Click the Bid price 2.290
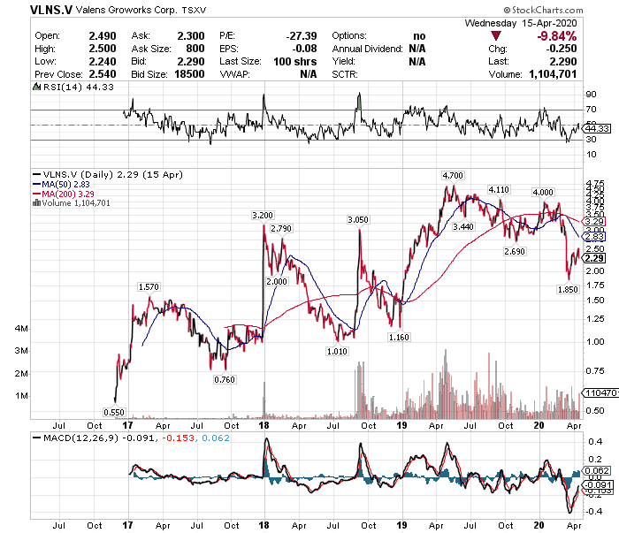The width and height of the screenshot is (619, 533). point(191,62)
